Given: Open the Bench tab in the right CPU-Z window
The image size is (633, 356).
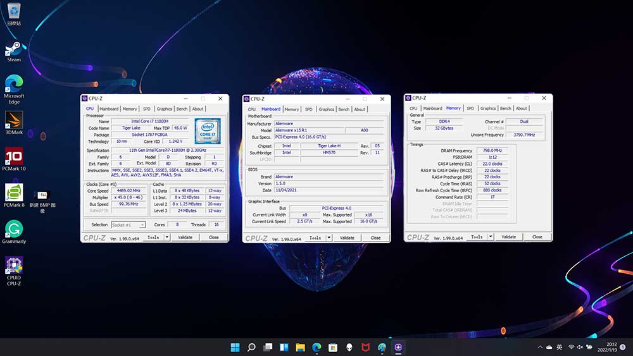Looking at the screenshot, I should point(505,109).
